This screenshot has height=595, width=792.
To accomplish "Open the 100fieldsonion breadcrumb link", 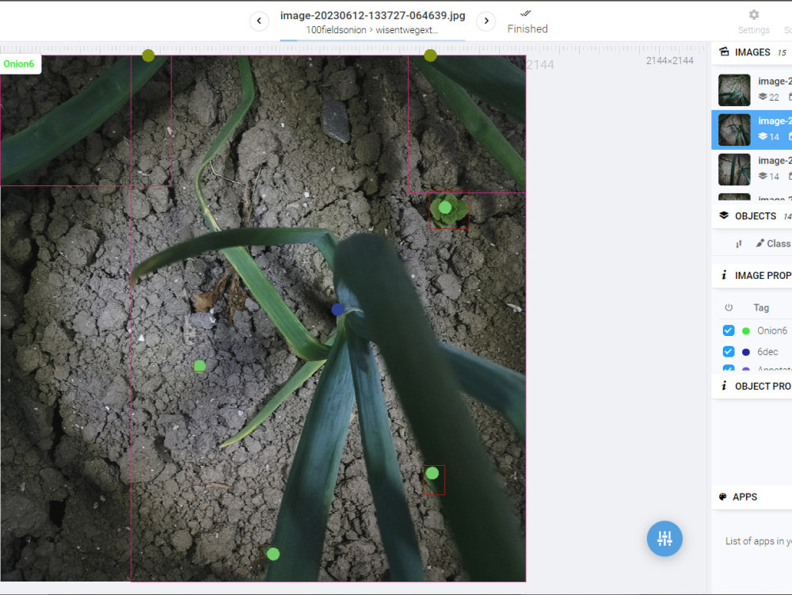I will click(x=336, y=30).
